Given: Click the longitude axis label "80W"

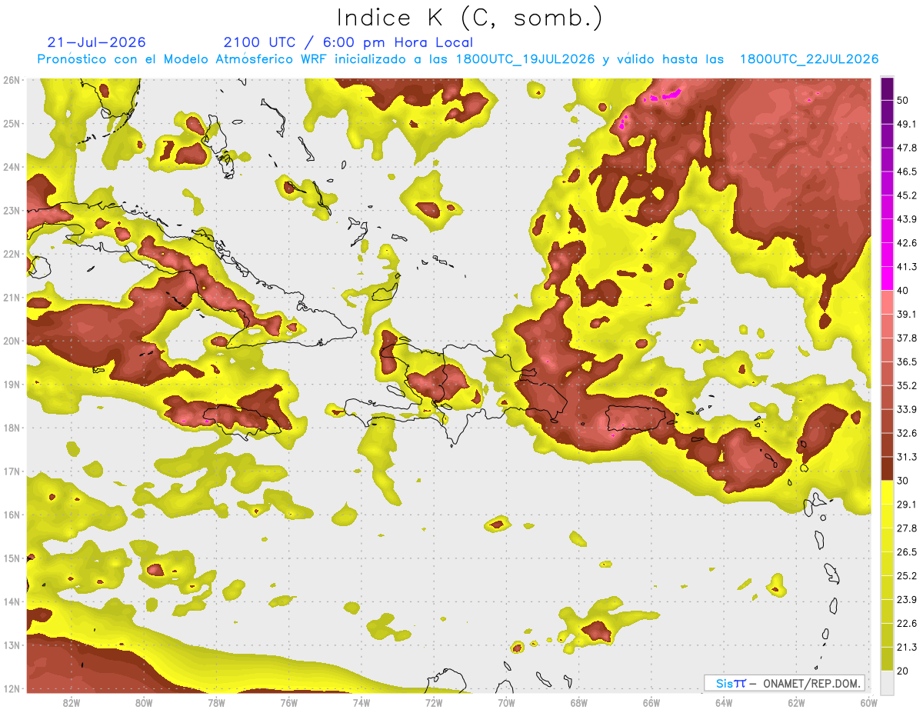Looking at the screenshot, I should 144,703.
